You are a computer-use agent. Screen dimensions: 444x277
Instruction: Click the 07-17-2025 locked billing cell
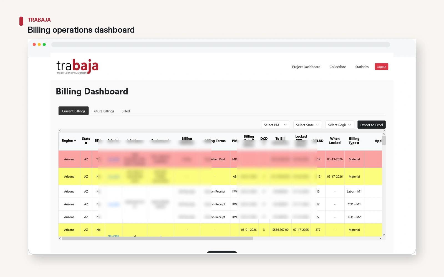tap(301, 230)
